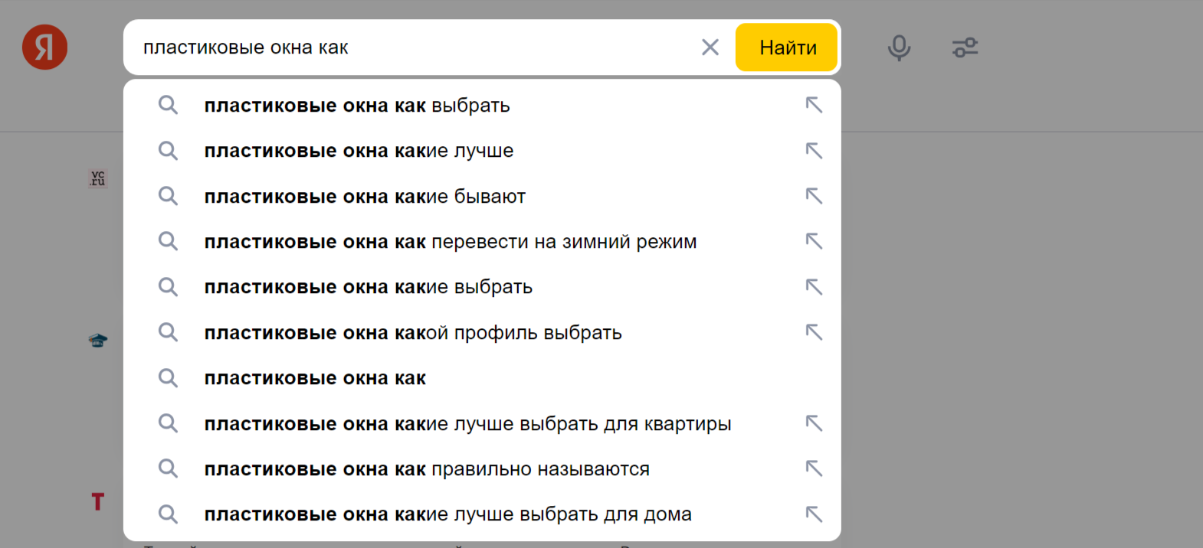Click plain 'пластиковые окна как' suggestion
This screenshot has height=548, width=1203.
point(315,377)
